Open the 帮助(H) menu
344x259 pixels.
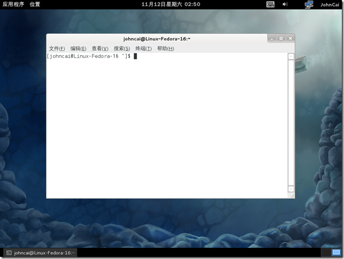pyautogui.click(x=166, y=49)
